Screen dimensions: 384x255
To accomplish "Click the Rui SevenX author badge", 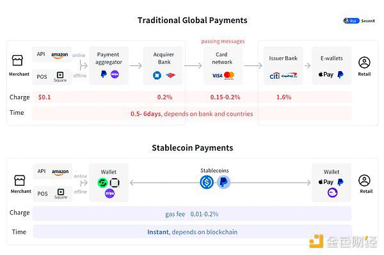I will tap(359, 21).
